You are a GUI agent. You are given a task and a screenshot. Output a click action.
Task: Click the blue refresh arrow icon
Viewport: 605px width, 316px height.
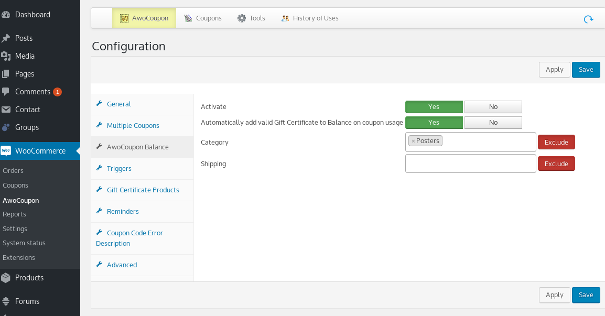pyautogui.click(x=588, y=19)
